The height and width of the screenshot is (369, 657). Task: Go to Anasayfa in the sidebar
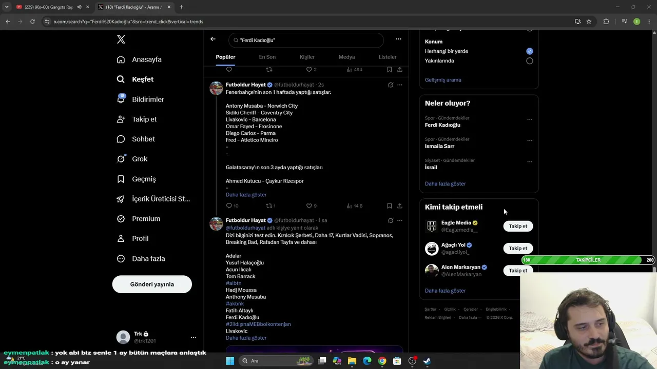tap(139, 59)
